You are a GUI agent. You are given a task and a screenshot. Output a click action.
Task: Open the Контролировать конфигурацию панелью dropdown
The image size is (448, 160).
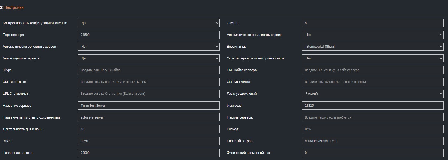[148, 23]
